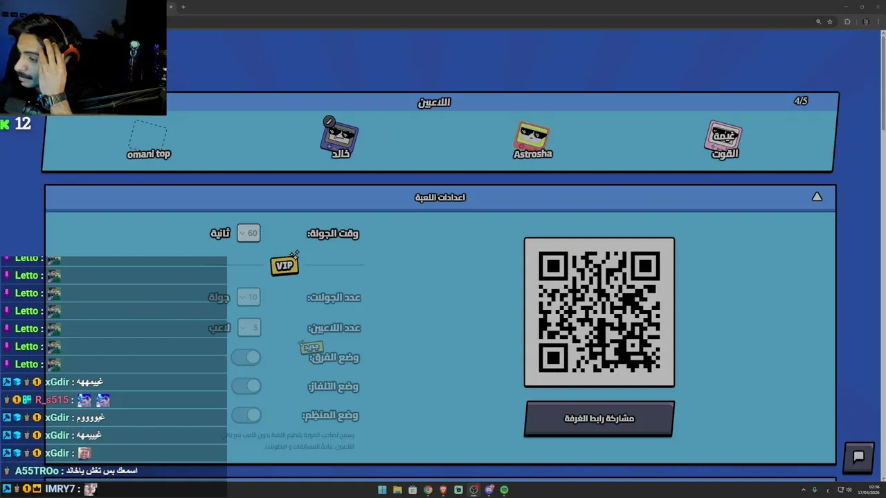
Task: Open a new browser tab with plus
Action: click(x=183, y=7)
